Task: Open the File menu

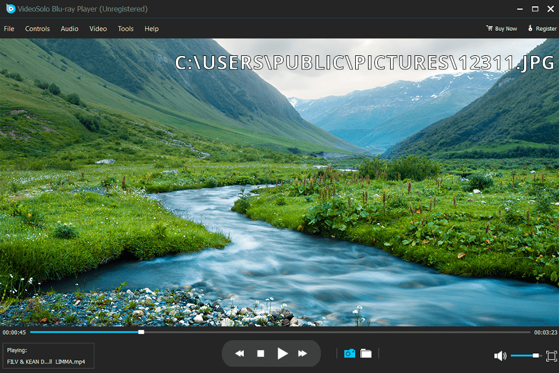Action: click(9, 29)
